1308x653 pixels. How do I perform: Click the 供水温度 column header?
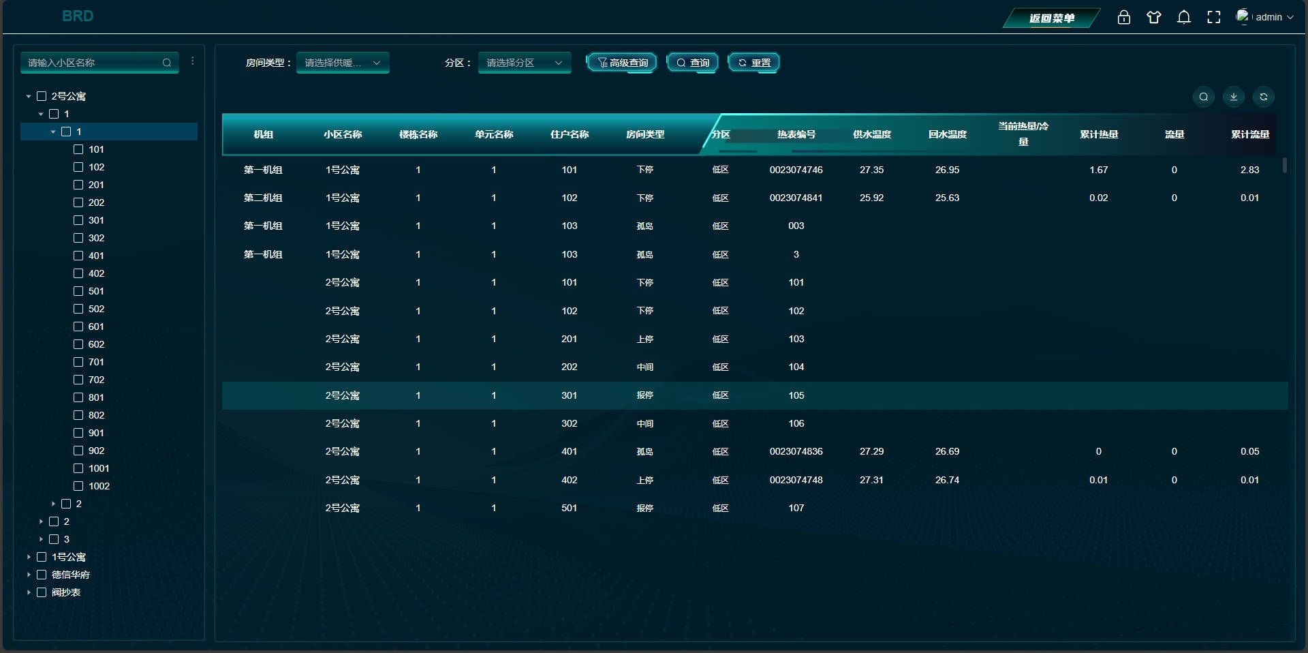[872, 134]
